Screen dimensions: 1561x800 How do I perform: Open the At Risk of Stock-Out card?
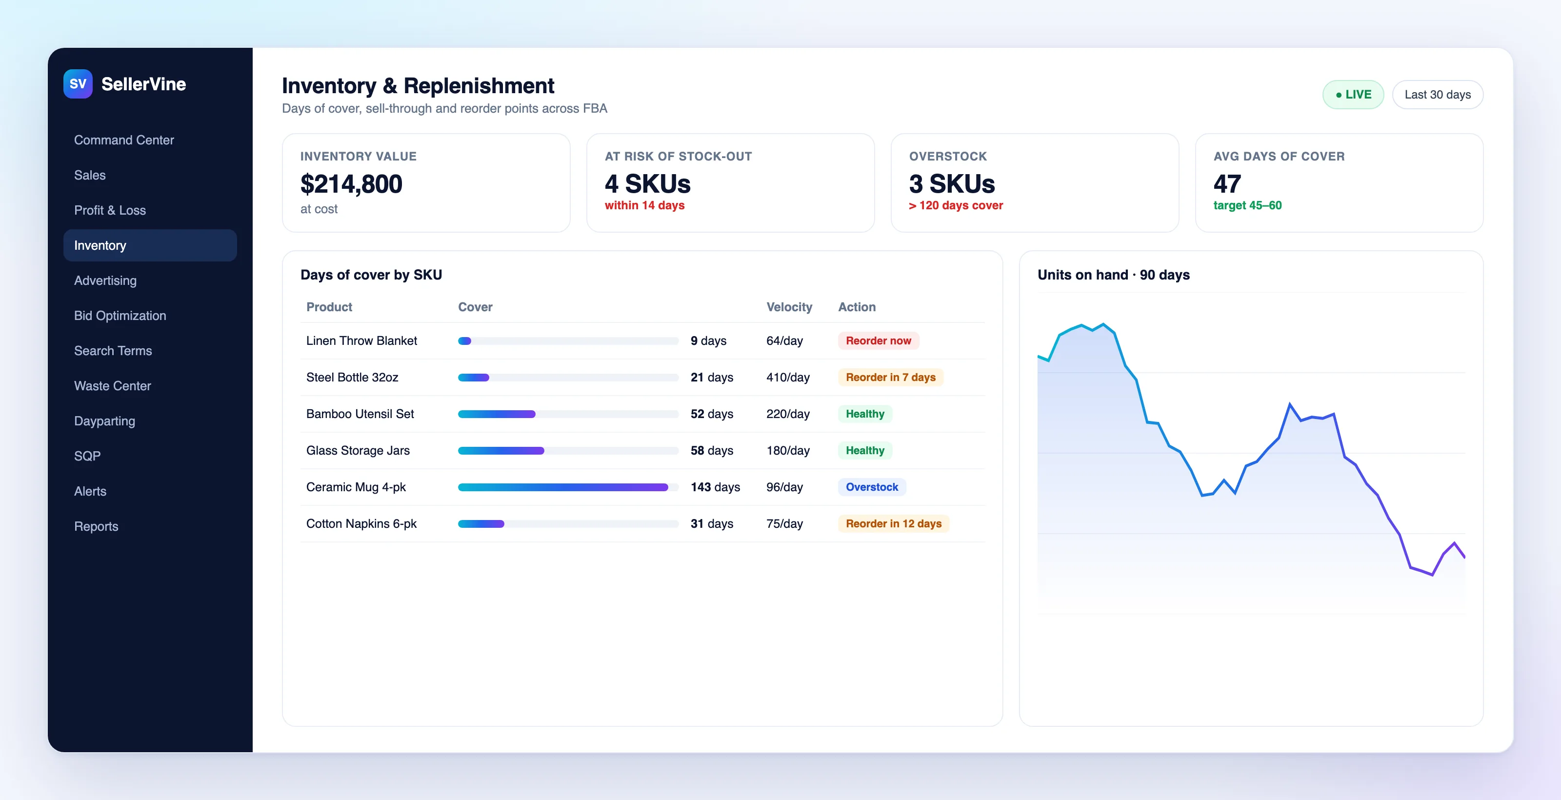point(730,183)
